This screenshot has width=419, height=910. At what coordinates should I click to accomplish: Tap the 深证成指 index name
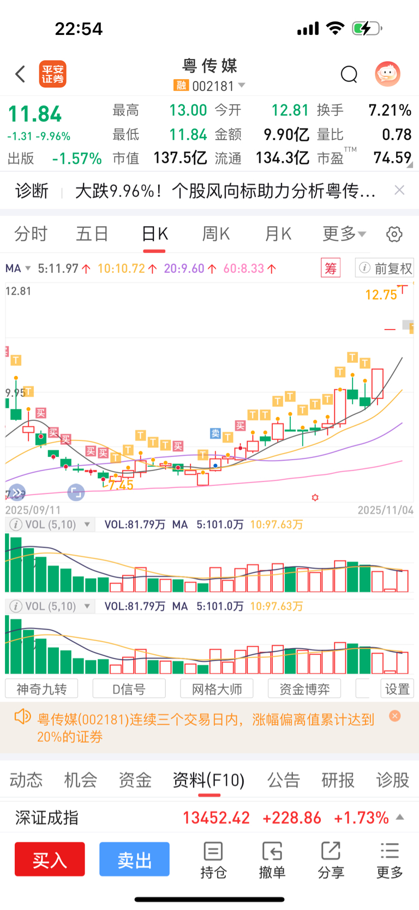pyautogui.click(x=47, y=818)
